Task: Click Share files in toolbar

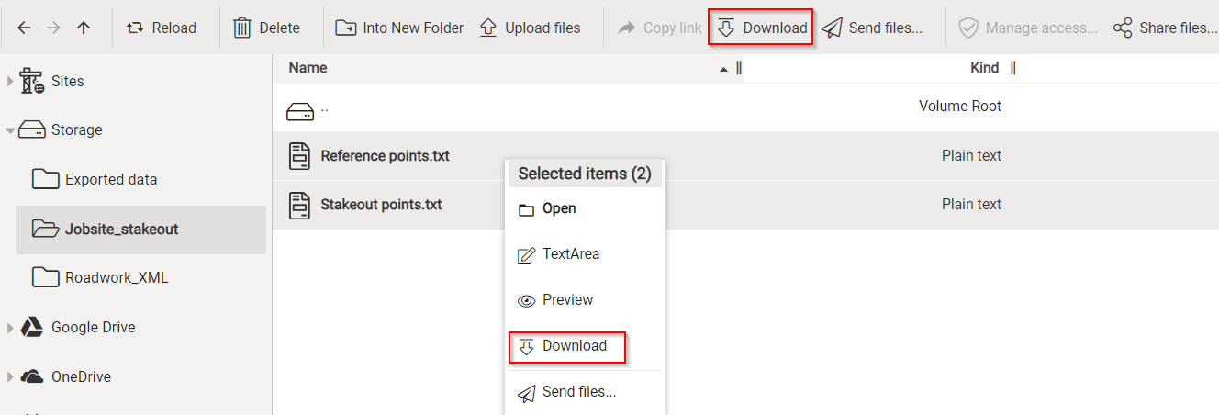Action: pyautogui.click(x=1165, y=28)
